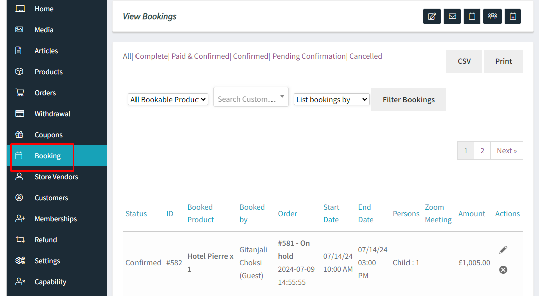Click the calendar header button
The width and height of the screenshot is (544, 296).
click(x=472, y=16)
